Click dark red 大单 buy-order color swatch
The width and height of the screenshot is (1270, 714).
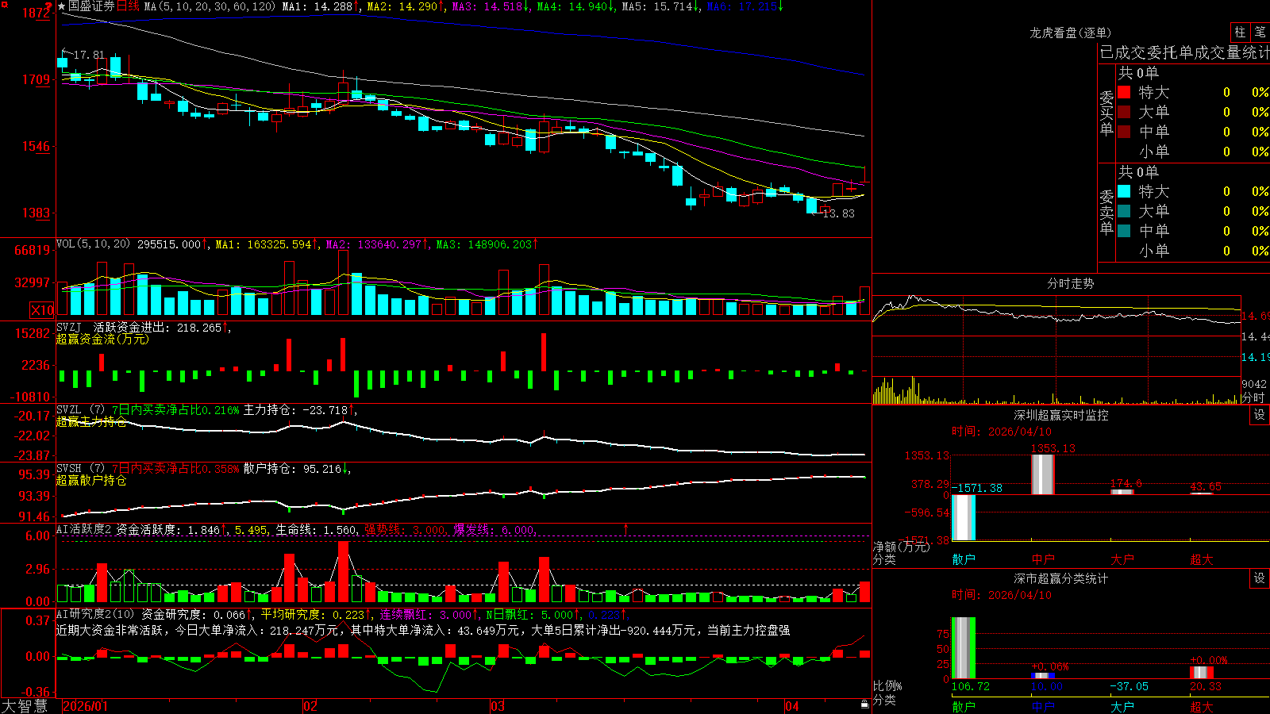coord(1124,112)
